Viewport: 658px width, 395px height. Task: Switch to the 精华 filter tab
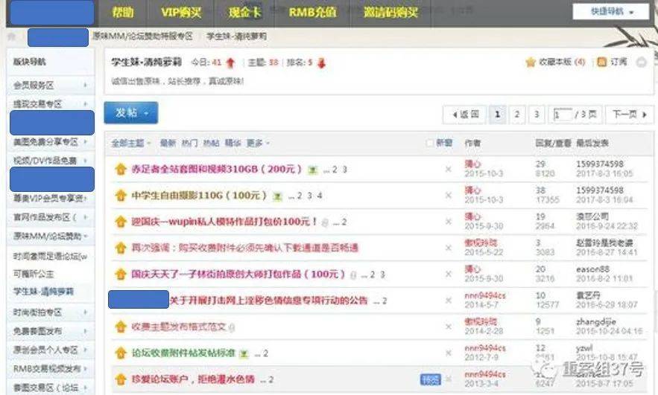(232, 144)
